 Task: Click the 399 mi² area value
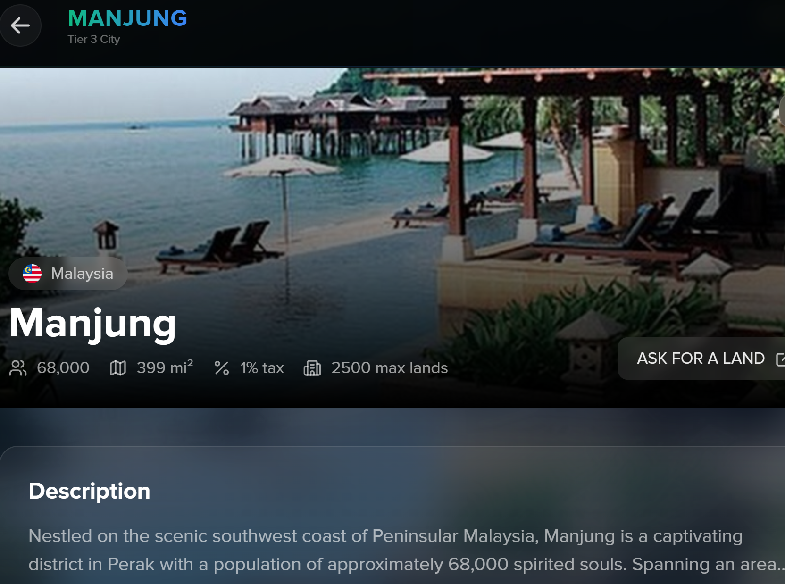pyautogui.click(x=165, y=368)
